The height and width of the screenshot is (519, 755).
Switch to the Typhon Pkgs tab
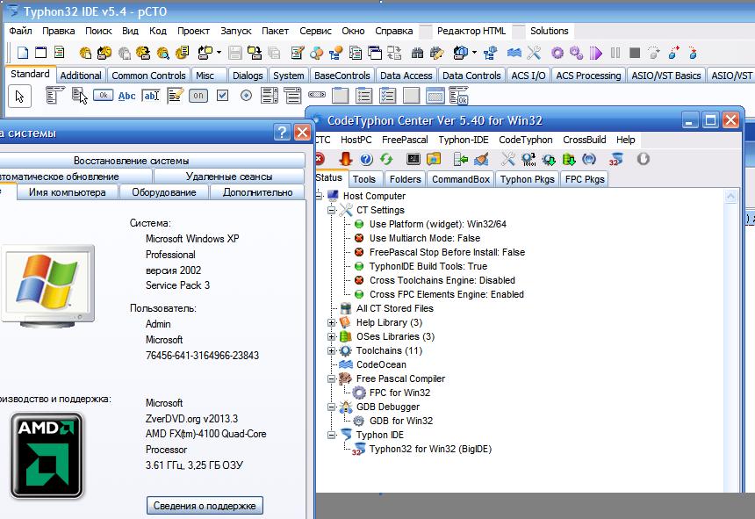coord(527,179)
